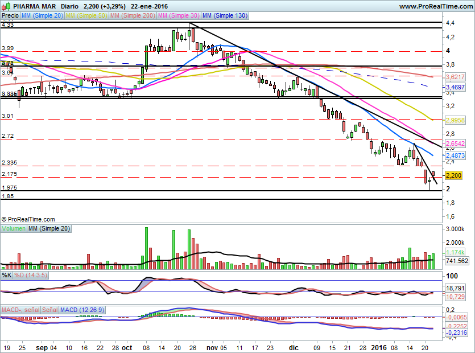Viewport: 475px width, 353px height.
Task: Click the 3,4697 moving average value tag
Action: click(x=455, y=87)
